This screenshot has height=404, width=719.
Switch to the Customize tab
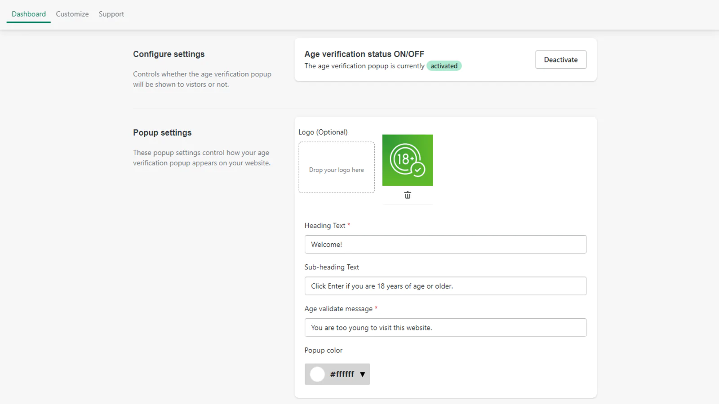tap(72, 14)
